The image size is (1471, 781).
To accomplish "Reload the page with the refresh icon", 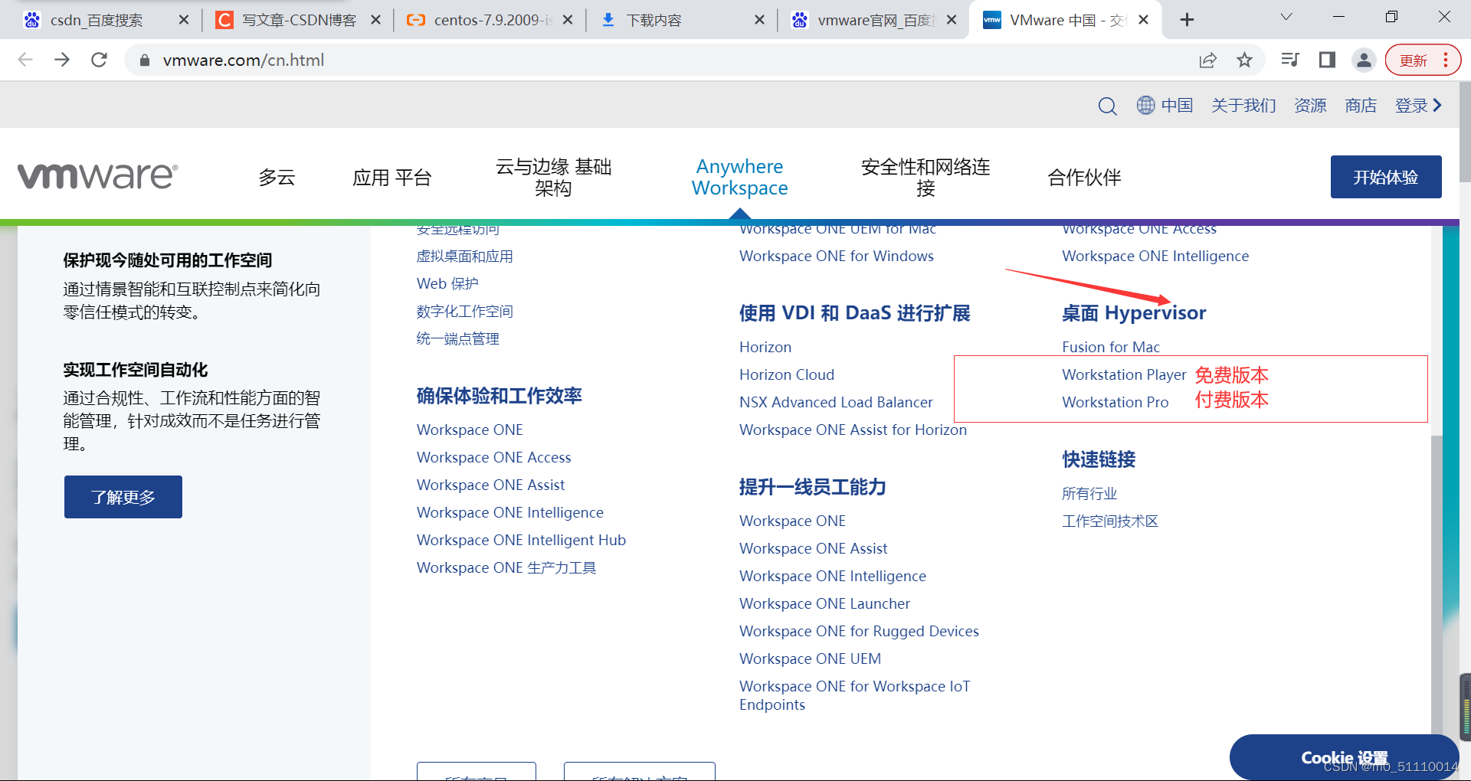I will [99, 60].
